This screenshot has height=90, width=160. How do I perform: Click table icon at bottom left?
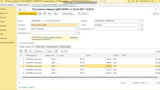[x=19, y=83]
